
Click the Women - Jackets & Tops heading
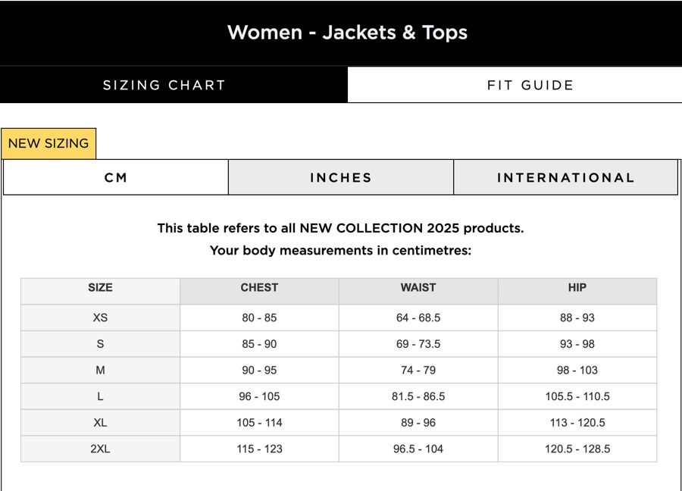[347, 33]
